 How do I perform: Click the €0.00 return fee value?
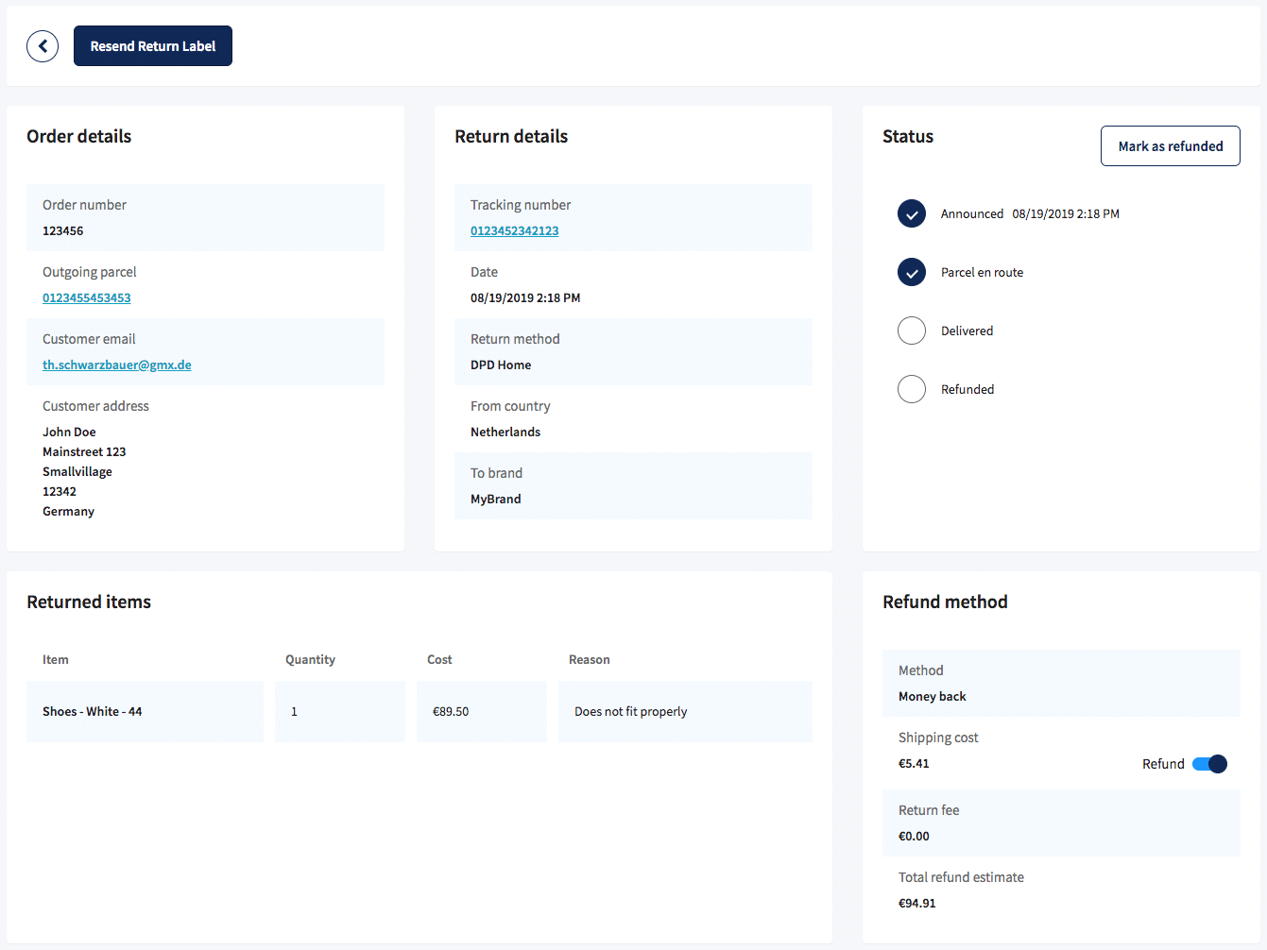coord(914,836)
